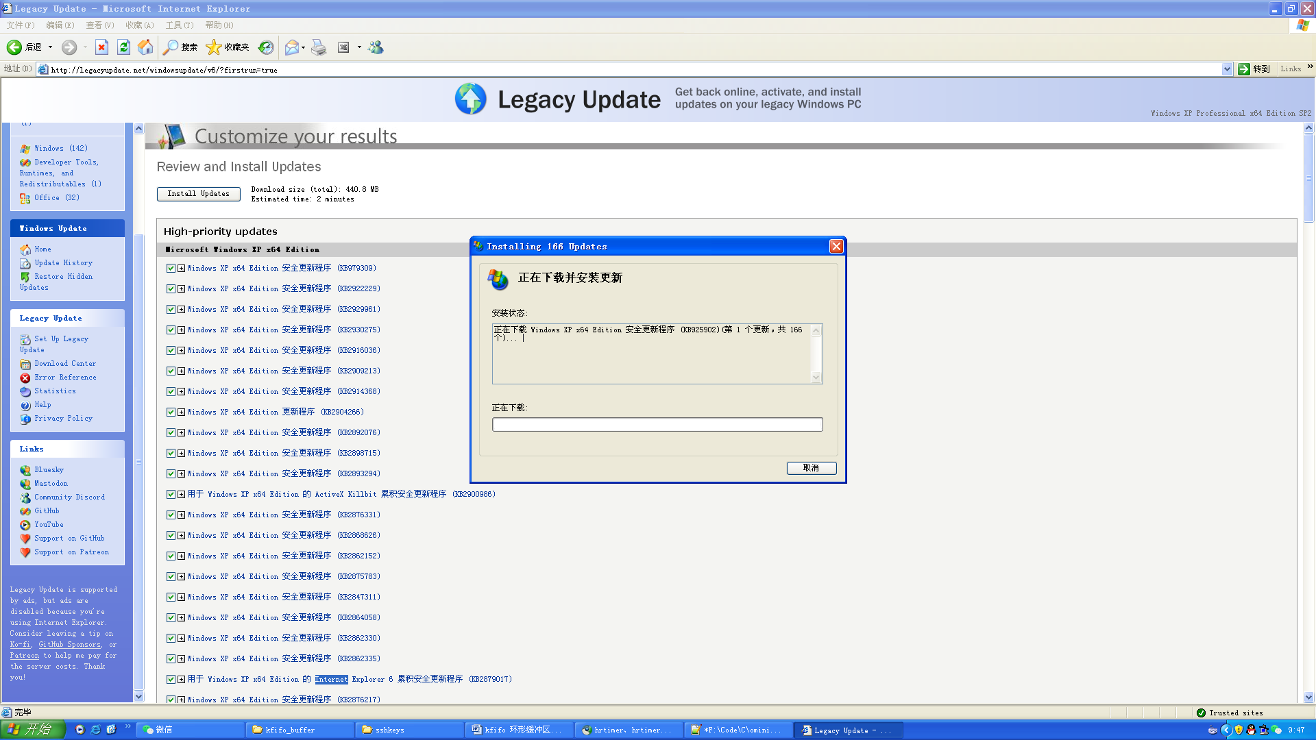Open the 工具(T) menu
Screen dimensions: 1316x740
tap(180, 25)
